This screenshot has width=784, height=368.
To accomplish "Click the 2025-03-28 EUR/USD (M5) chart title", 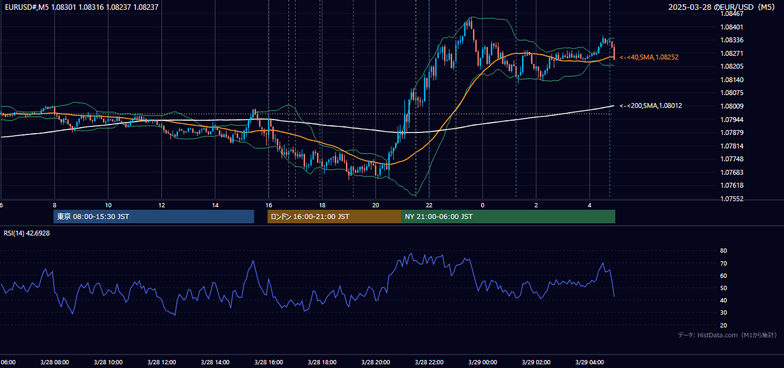I will [721, 7].
